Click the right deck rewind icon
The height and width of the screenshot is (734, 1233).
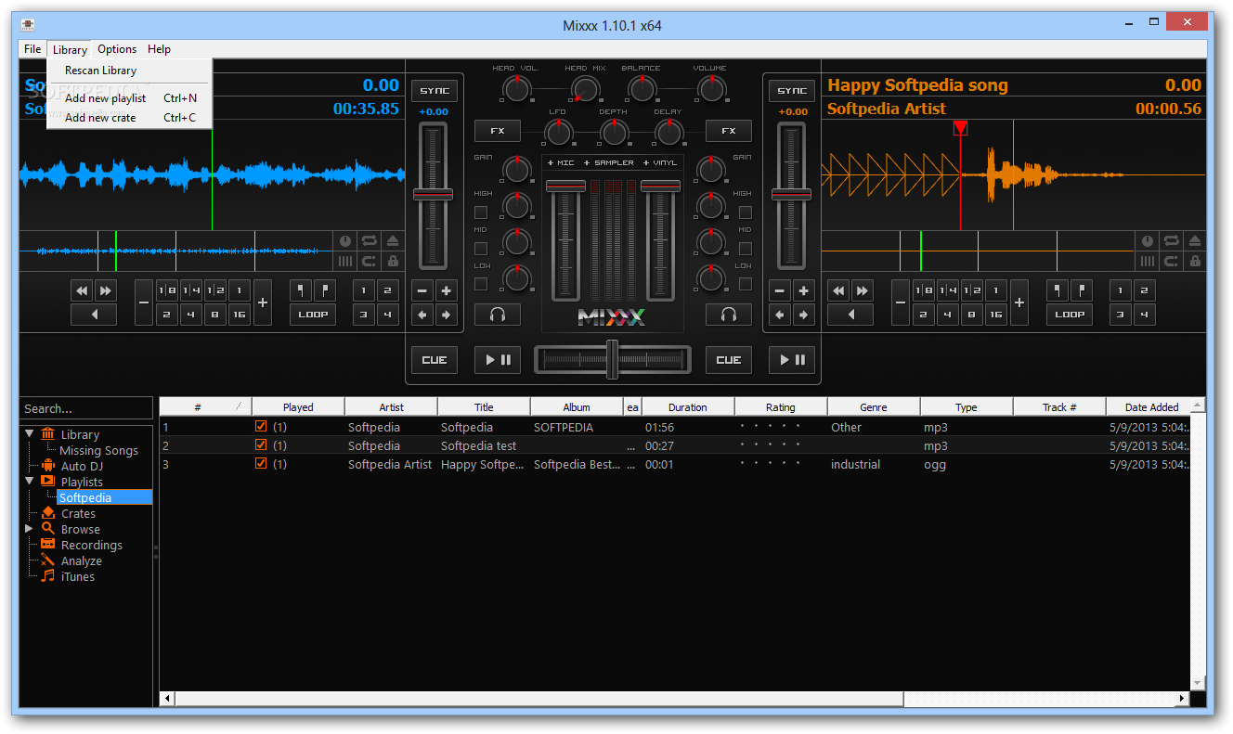pyautogui.click(x=838, y=290)
